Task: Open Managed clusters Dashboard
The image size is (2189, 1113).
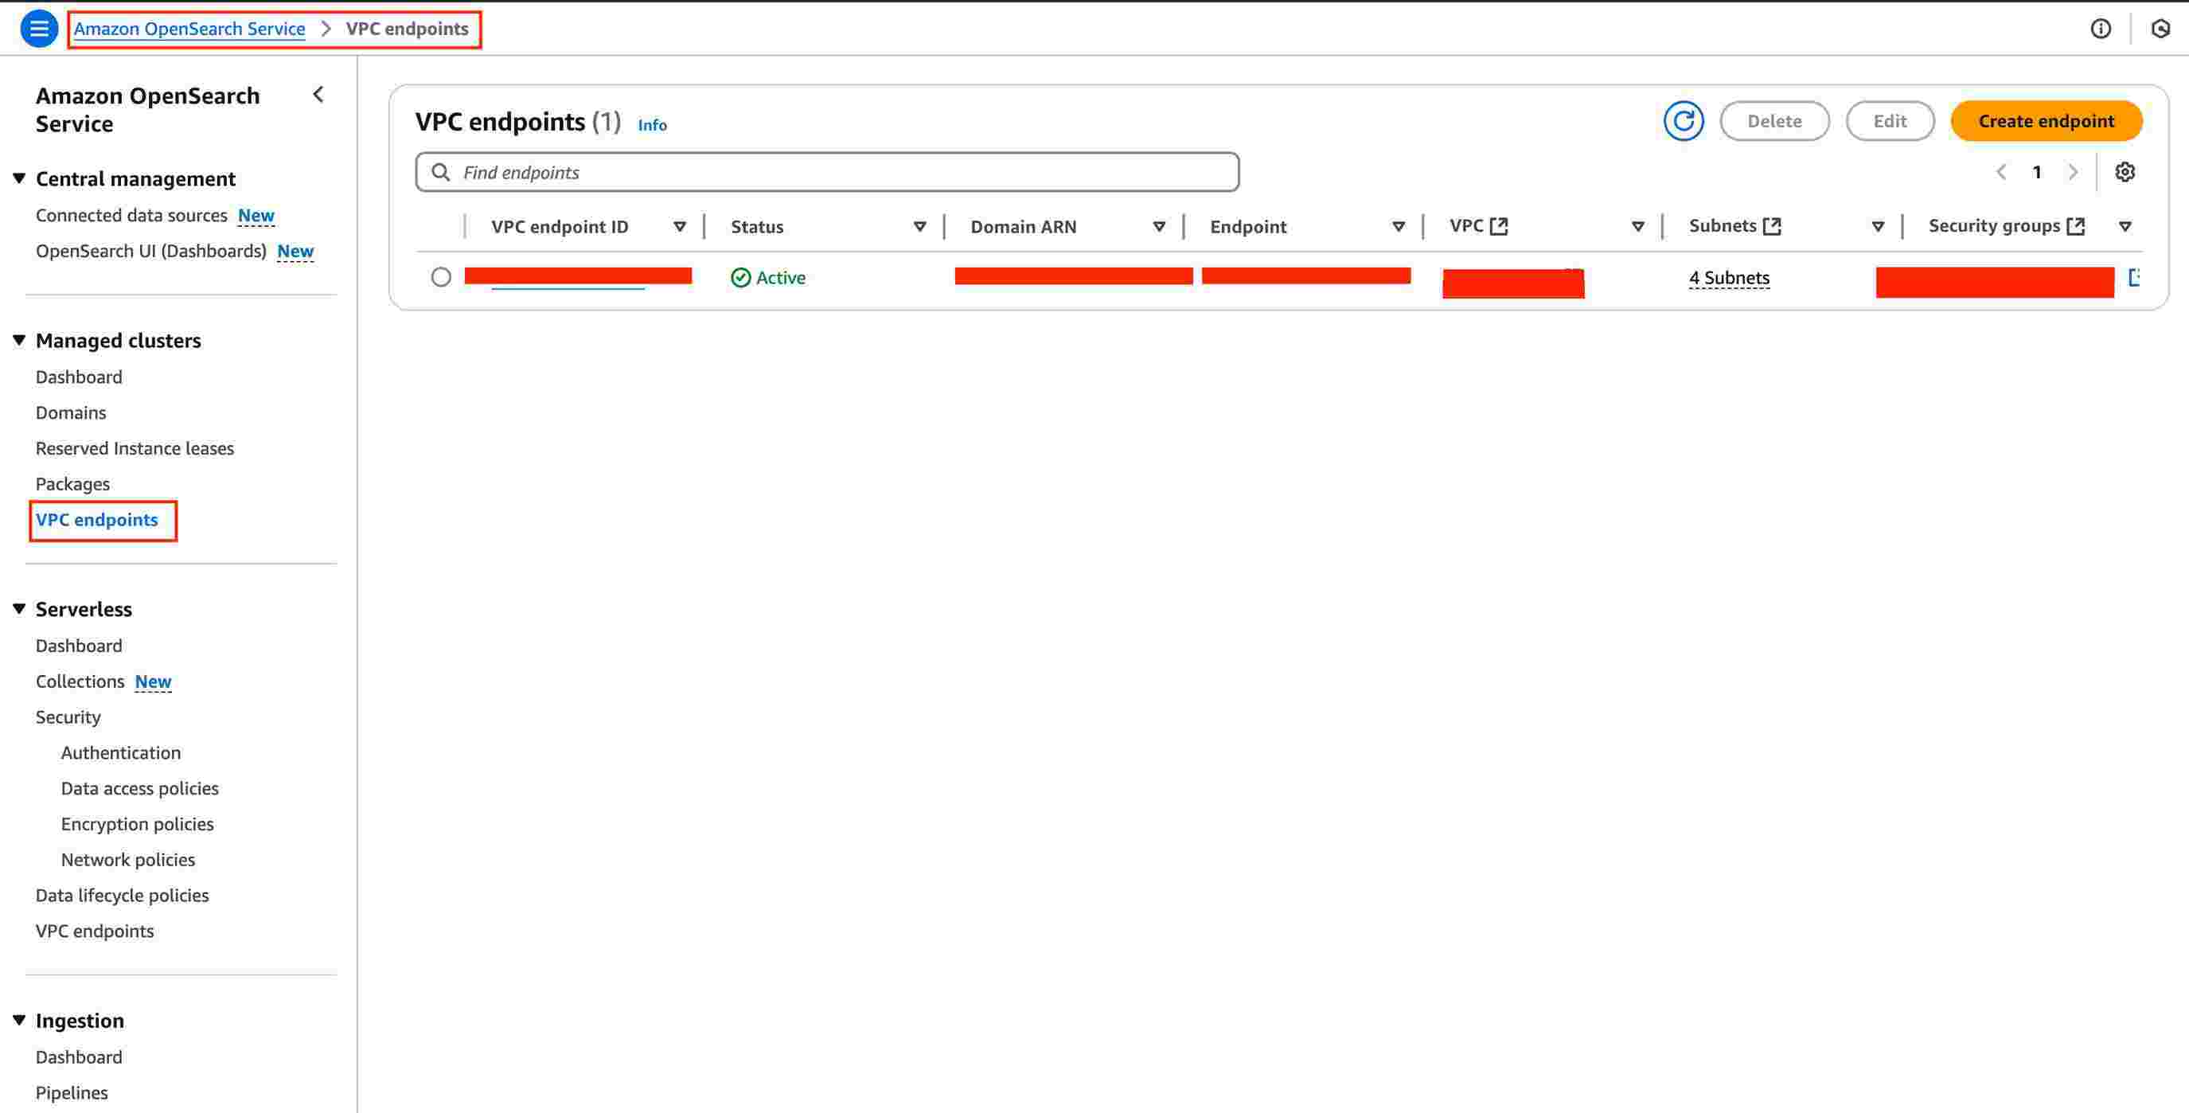Action: coord(79,377)
